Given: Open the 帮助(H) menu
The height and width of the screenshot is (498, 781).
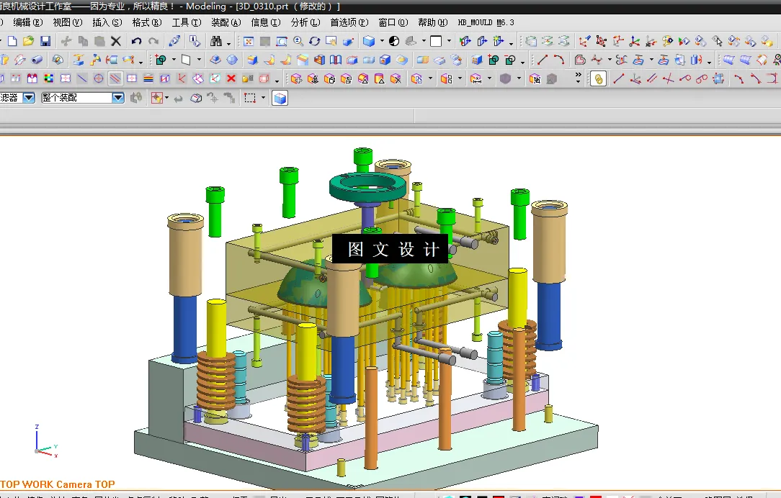Looking at the screenshot, I should (433, 22).
